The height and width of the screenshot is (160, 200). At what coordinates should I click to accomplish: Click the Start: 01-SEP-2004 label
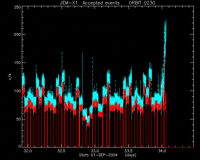(98, 155)
